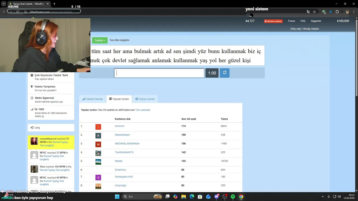Click the orange 'r' avatar of rrrrrrrrrr

(x=98, y=127)
